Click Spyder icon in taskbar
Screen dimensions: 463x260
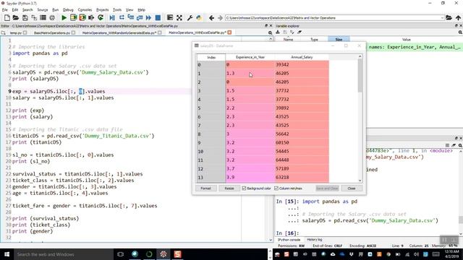163,254
